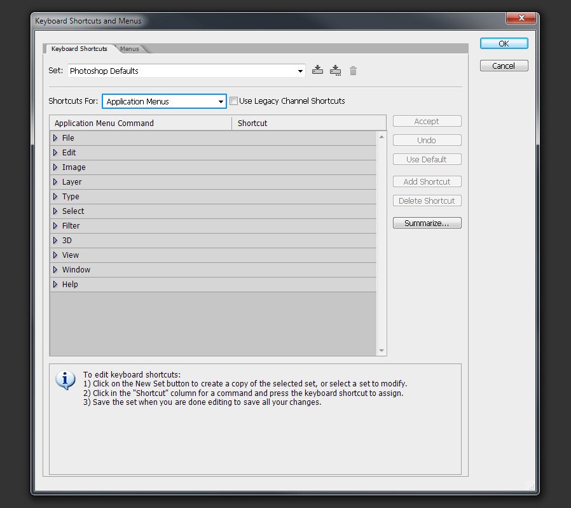Expand the Type menu commands
571x508 pixels.
click(x=55, y=196)
